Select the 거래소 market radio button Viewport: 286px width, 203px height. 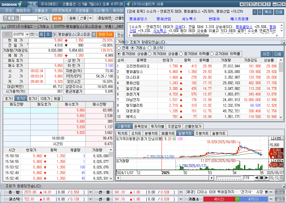(133, 48)
